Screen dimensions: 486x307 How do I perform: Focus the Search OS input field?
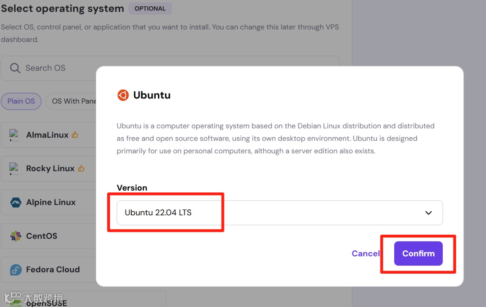tap(58, 68)
